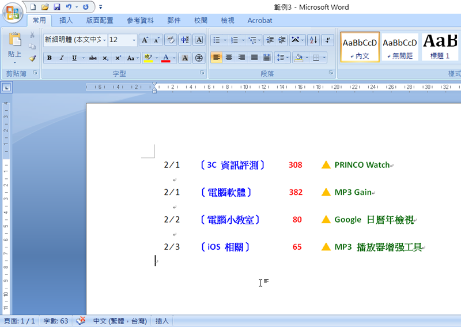Image resolution: width=461 pixels, height=327 pixels.
Task: Expand the Font dialog launcher
Action: point(202,73)
